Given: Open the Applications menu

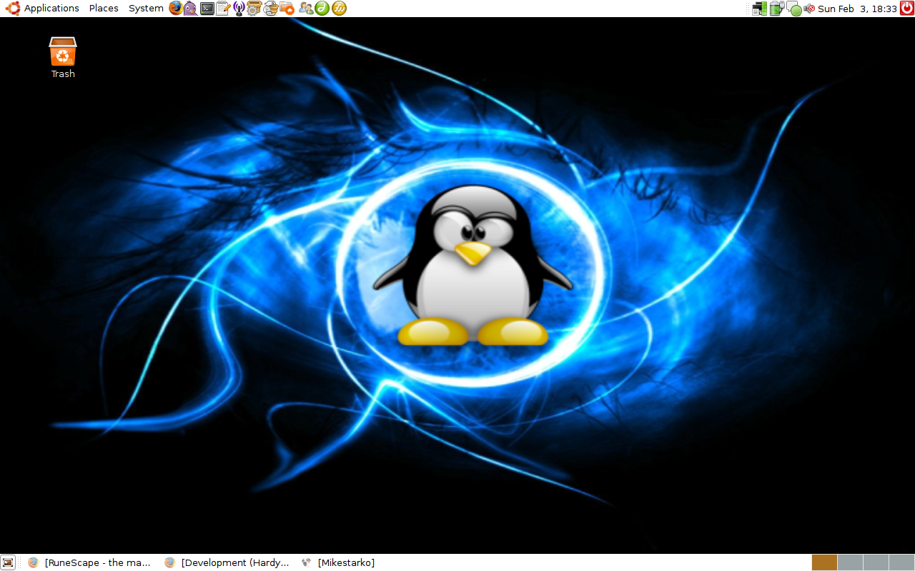Looking at the screenshot, I should [x=51, y=9].
